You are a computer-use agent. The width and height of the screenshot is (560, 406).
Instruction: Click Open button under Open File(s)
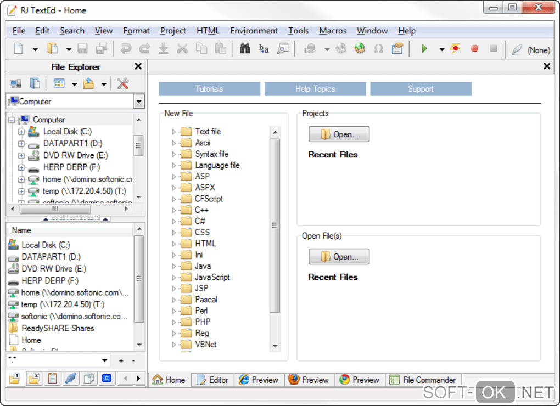click(339, 257)
